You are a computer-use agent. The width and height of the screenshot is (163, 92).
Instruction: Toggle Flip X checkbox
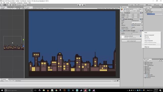tap(132, 24)
